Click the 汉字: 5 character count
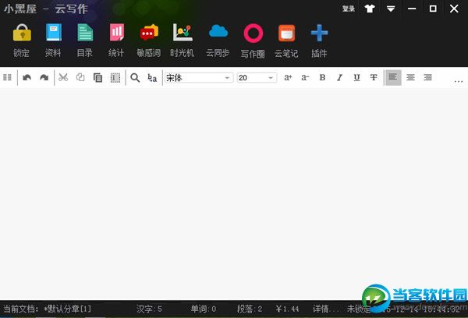Image resolution: width=468 pixels, height=318 pixels. 149,309
